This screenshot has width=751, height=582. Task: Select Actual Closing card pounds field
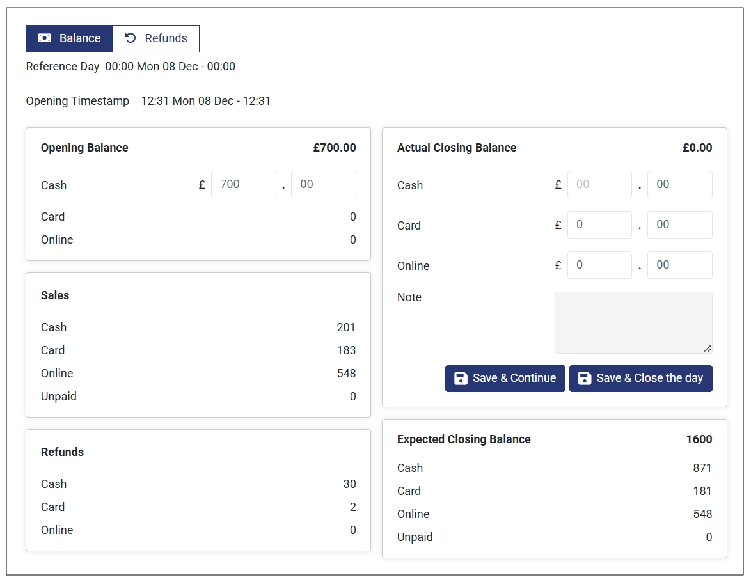pos(599,225)
